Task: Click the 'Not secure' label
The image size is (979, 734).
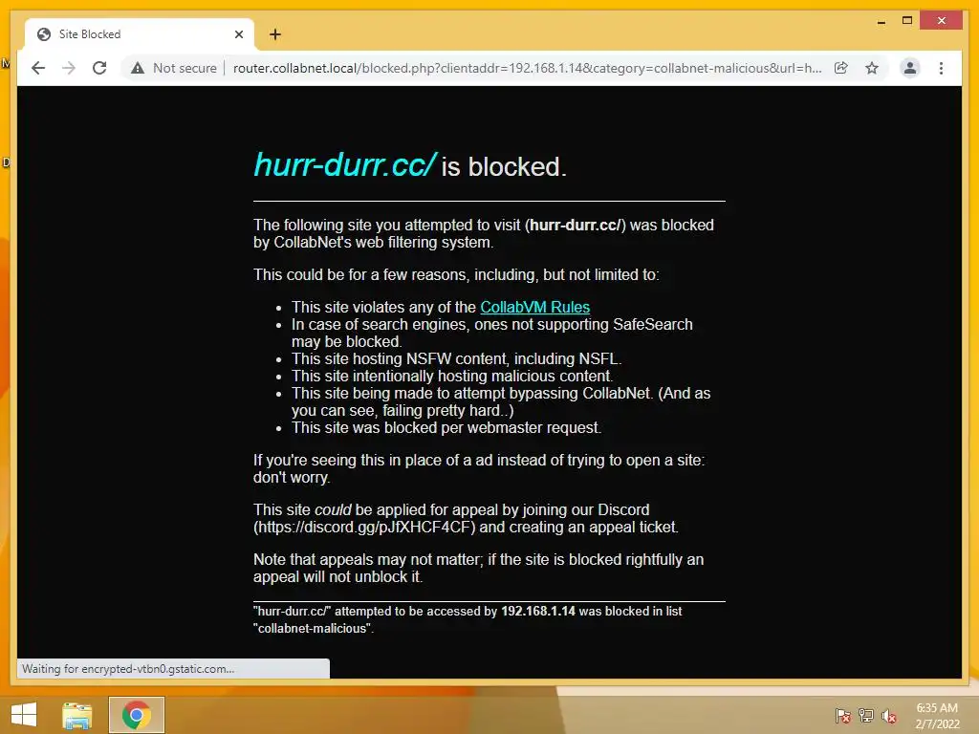Action: pos(185,68)
